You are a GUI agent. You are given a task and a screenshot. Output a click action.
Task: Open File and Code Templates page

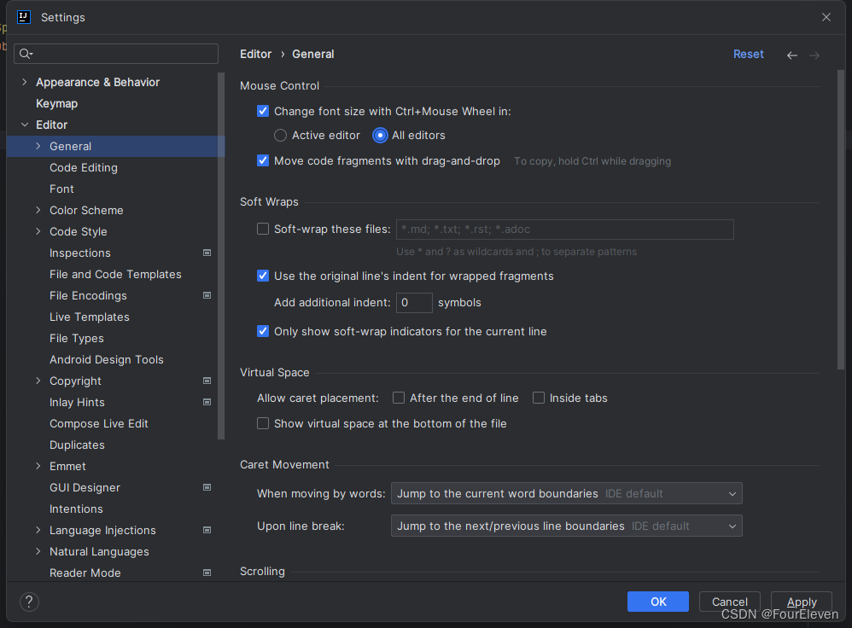115,275
